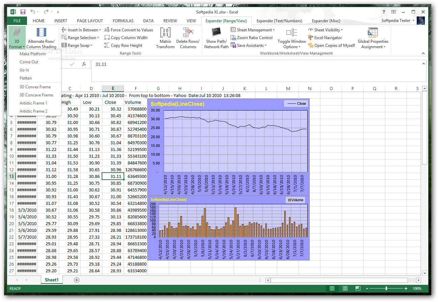Open the 3D Format dropdown button
438x302 pixels.
click(17, 38)
